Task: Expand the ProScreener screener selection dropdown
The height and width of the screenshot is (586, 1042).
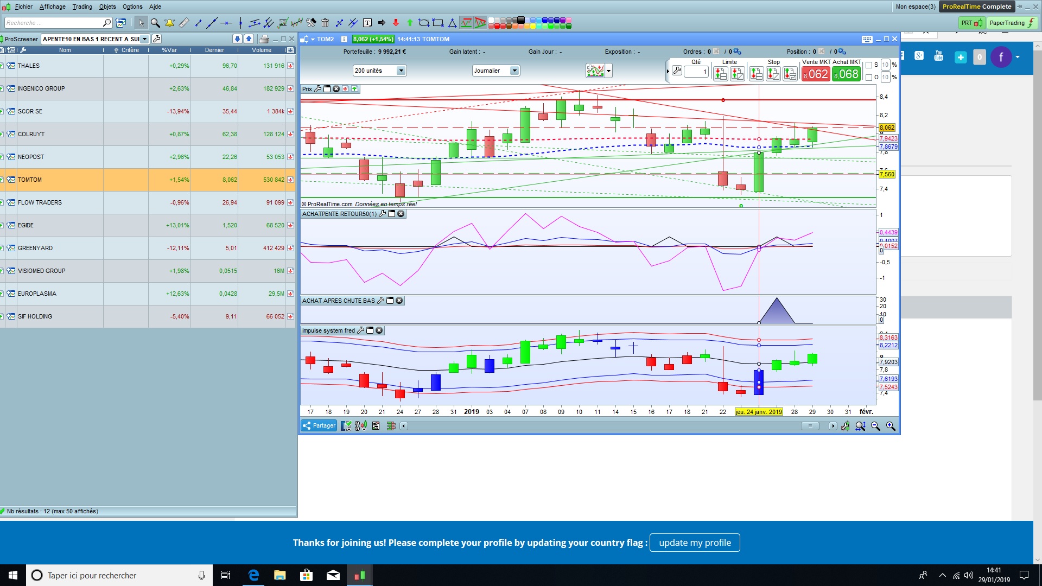Action: [x=144, y=39]
